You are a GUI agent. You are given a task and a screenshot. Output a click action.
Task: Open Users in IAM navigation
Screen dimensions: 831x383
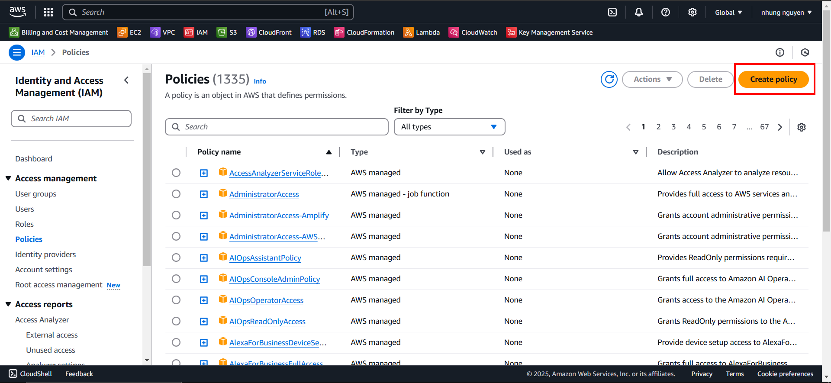[25, 209]
